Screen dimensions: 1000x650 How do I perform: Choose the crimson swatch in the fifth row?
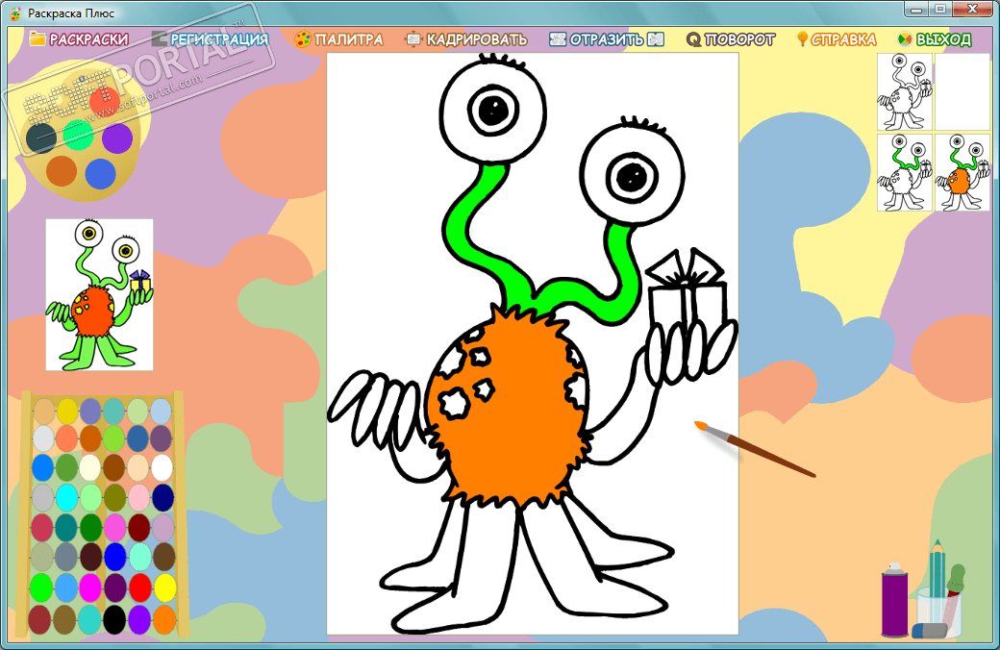click(x=43, y=528)
